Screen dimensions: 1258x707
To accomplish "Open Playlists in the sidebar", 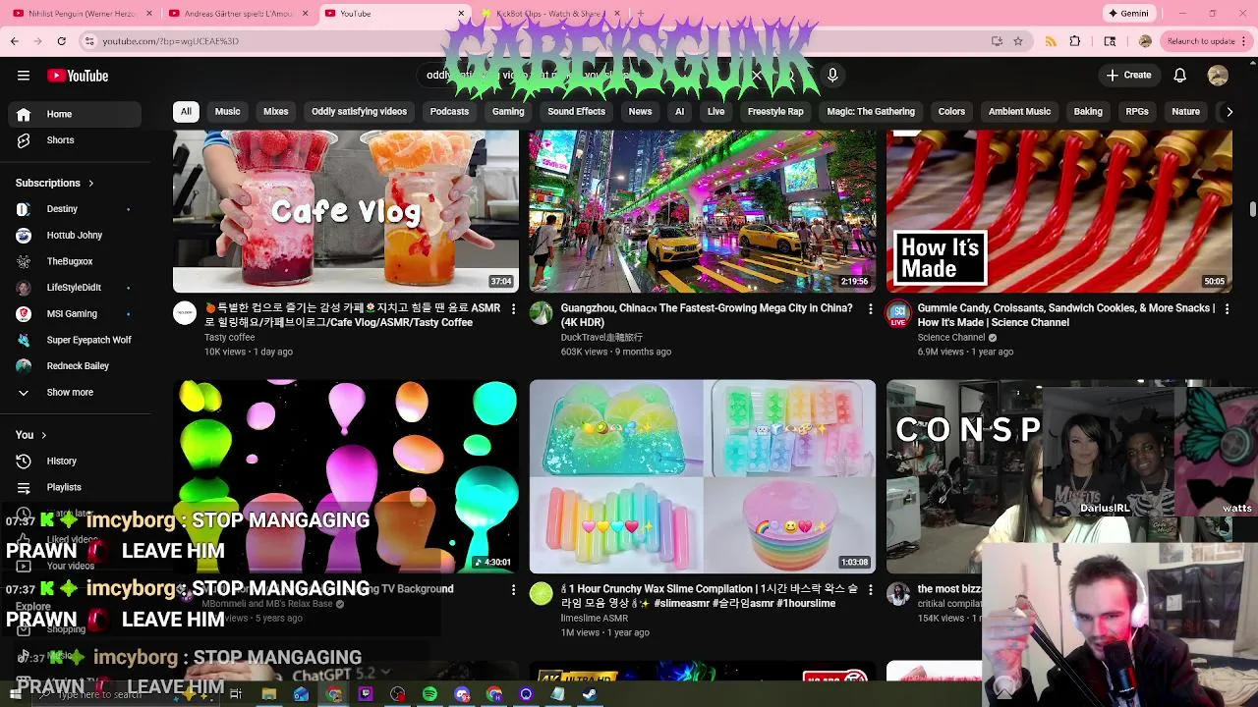I will (75, 487).
